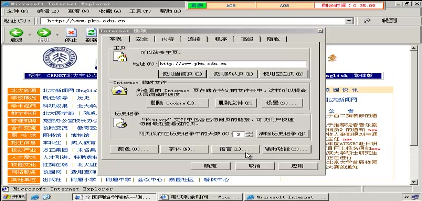
Task: Click the 繁体版 link in navigation bar
Action: (364, 76)
